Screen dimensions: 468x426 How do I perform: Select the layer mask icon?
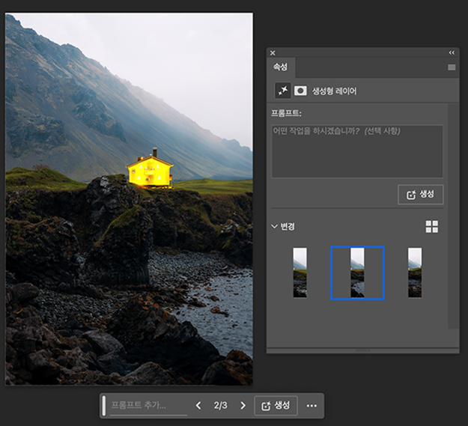(300, 91)
